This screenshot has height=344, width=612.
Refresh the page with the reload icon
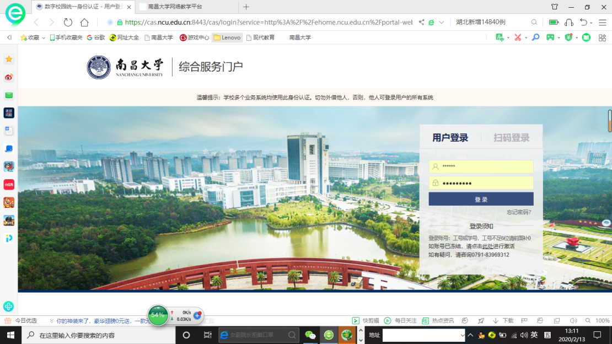68,23
